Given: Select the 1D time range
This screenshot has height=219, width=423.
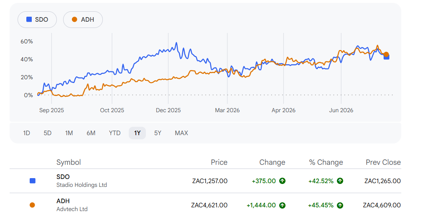Looking at the screenshot, I should tap(26, 133).
